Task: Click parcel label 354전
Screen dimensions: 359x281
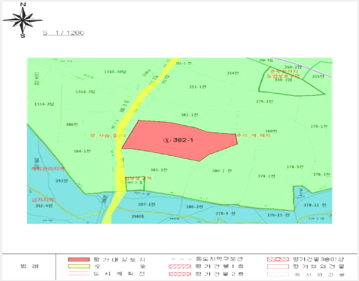Action: 233,73
